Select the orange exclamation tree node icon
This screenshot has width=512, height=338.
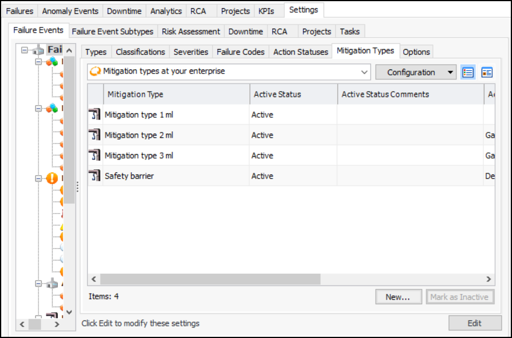tap(53, 178)
